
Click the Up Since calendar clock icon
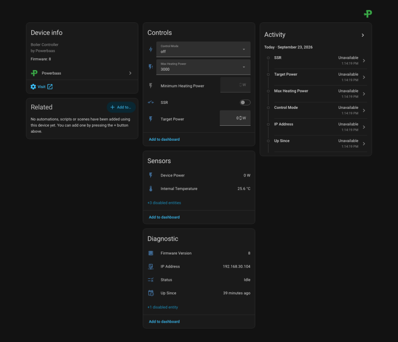(x=151, y=293)
